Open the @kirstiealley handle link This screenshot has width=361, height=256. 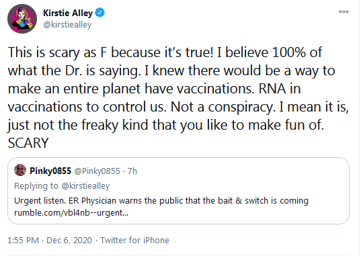click(67, 25)
